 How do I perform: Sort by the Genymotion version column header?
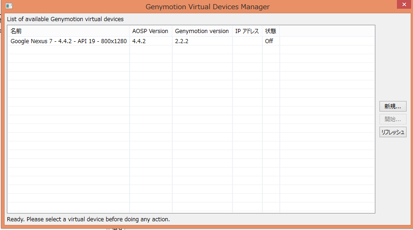(x=202, y=31)
